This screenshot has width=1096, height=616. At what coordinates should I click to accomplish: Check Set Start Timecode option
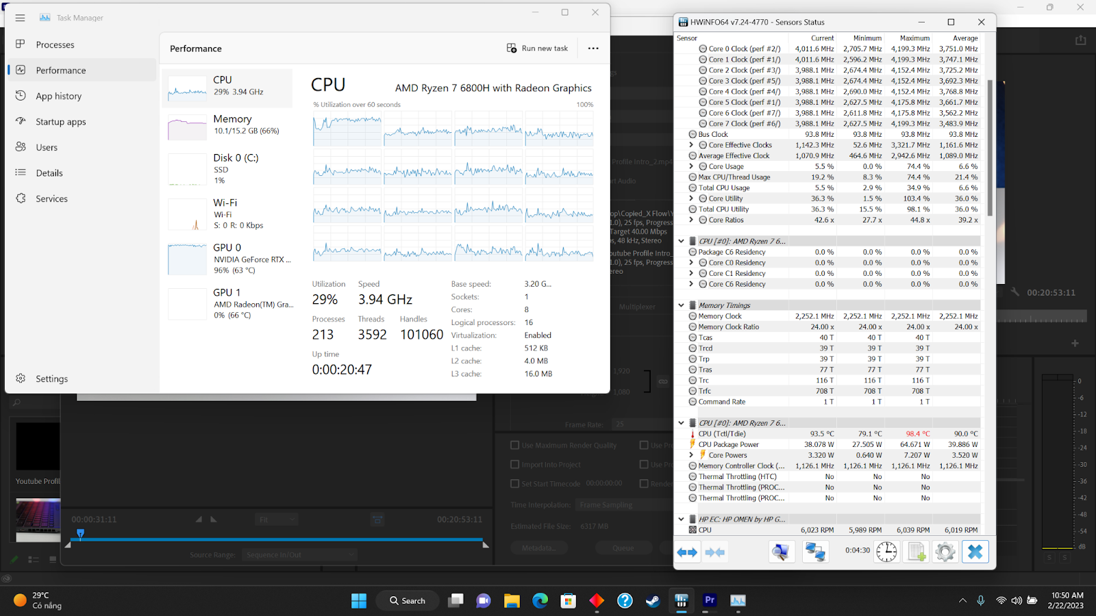pos(515,483)
